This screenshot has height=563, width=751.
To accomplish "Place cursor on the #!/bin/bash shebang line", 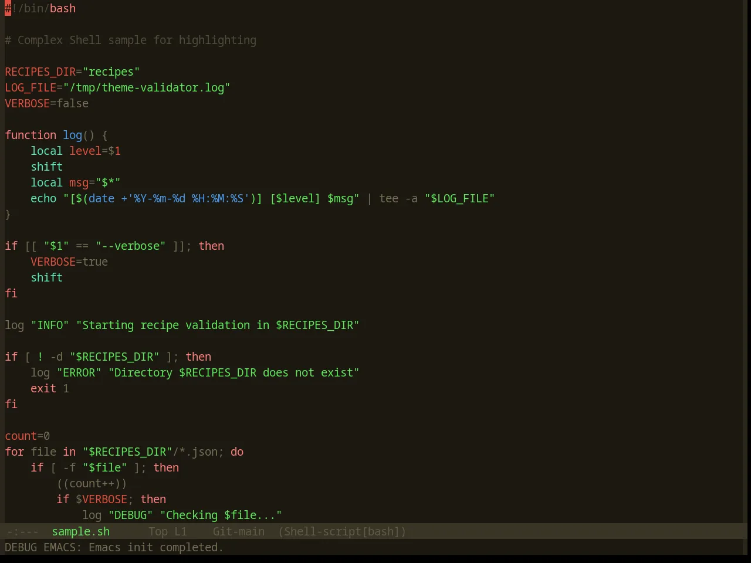I will coord(40,8).
